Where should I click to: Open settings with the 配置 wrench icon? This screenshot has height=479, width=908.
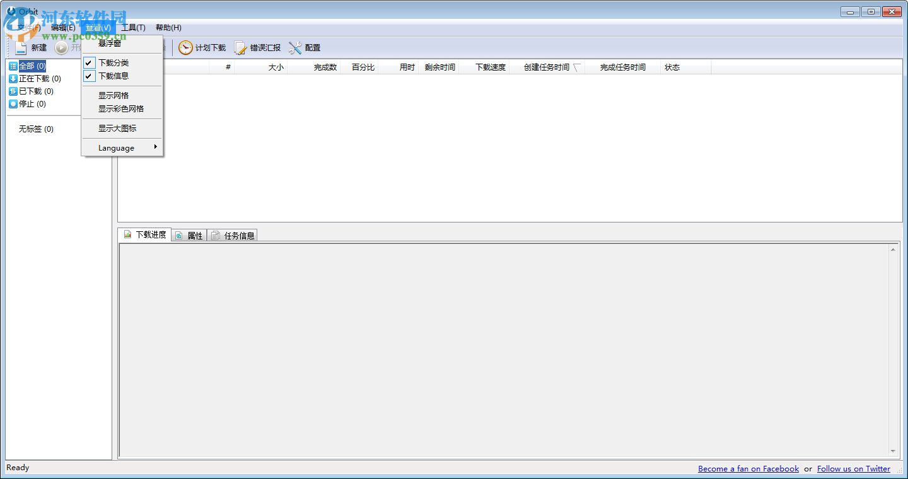click(x=295, y=47)
